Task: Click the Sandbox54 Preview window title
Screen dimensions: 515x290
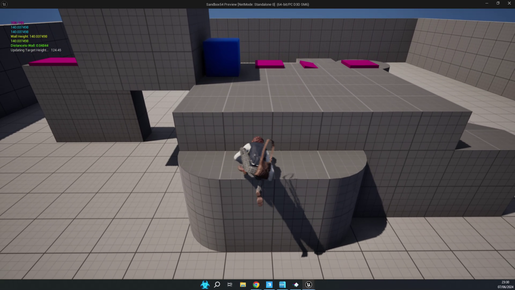Action: pos(257,4)
